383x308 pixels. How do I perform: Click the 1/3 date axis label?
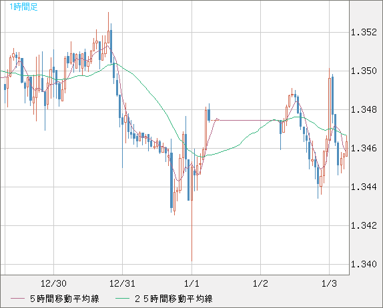[329, 283]
